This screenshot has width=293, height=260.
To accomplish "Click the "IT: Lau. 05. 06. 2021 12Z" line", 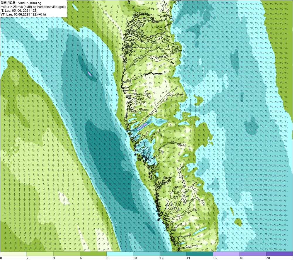I will coord(18,11).
